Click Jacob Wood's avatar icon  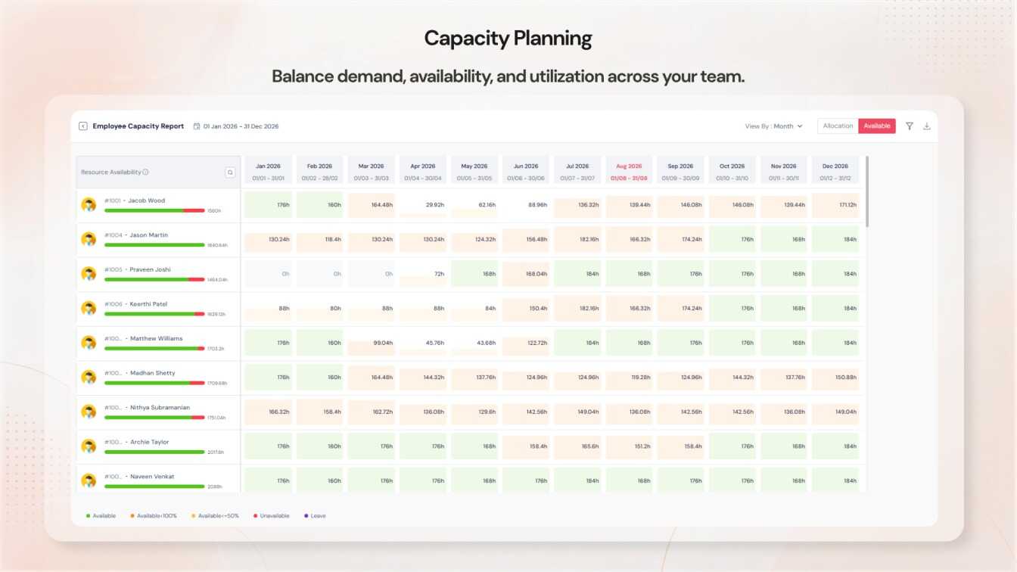[x=89, y=205]
